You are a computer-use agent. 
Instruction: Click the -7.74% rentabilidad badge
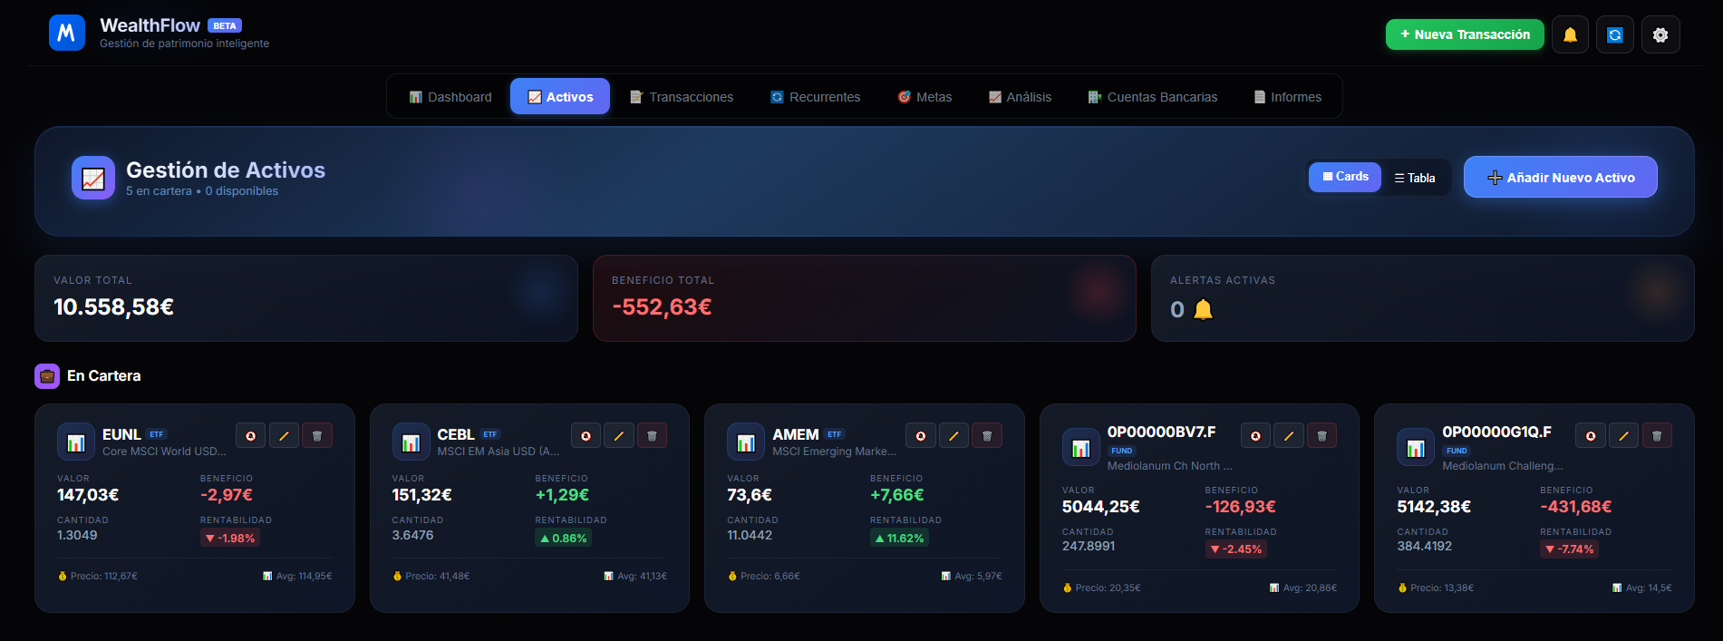(x=1570, y=549)
